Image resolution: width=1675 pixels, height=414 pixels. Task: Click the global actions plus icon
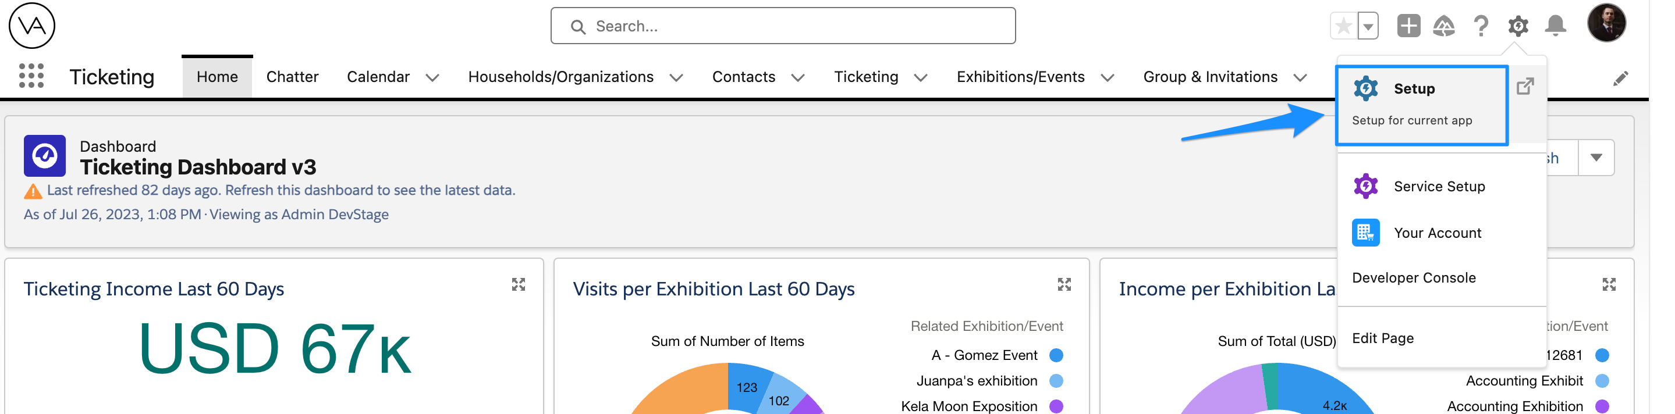coord(1408,26)
